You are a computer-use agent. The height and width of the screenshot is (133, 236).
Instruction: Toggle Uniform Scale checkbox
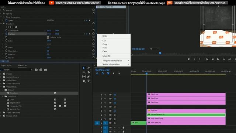[x=48, y=37]
